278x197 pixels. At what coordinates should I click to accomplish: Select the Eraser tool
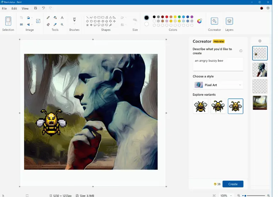pyautogui.click(x=48, y=25)
